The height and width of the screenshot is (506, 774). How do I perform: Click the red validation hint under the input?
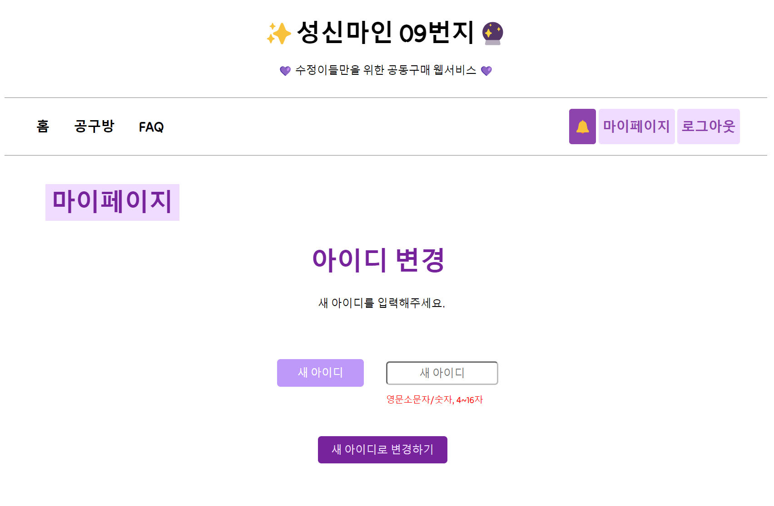click(434, 399)
